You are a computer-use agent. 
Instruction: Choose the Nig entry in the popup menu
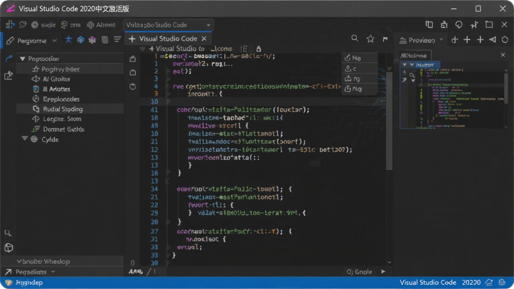(359, 89)
